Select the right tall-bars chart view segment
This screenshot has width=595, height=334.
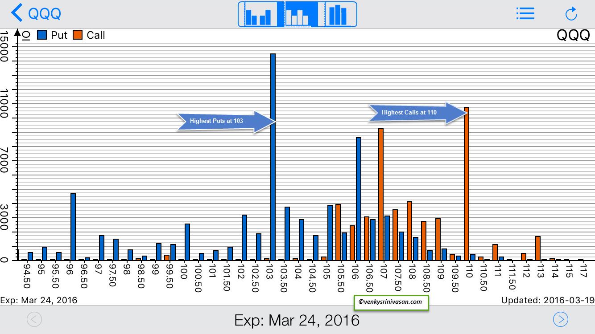click(338, 14)
